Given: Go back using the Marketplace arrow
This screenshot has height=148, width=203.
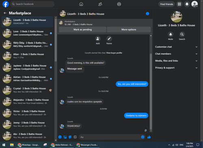Looking at the screenshot, I should pyautogui.click(x=5, y=13).
